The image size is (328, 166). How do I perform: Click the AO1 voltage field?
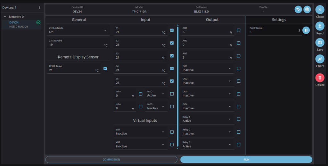coord(207,30)
